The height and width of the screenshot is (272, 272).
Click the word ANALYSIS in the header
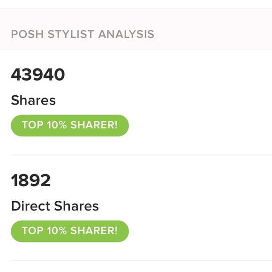126,34
